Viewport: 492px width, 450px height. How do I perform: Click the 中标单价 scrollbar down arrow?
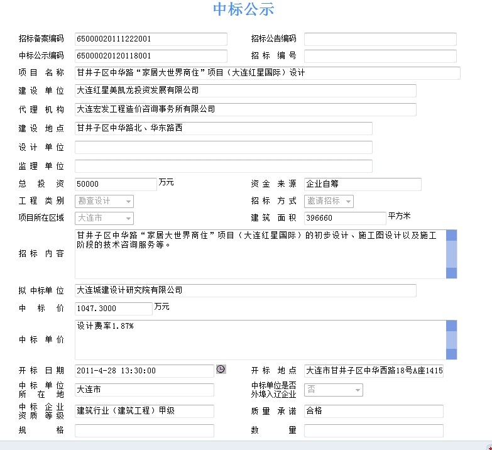click(x=452, y=354)
